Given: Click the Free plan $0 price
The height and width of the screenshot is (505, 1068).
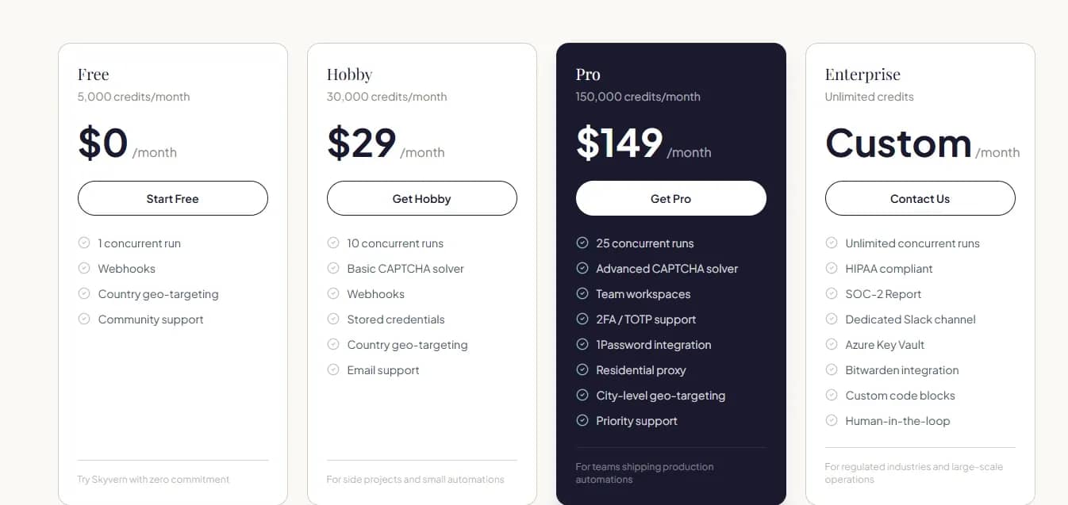Looking at the screenshot, I should point(103,143).
